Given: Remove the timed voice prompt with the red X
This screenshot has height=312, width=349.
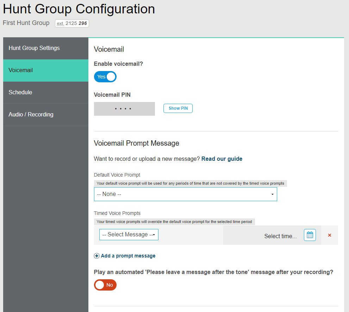Looking at the screenshot, I should (x=329, y=235).
